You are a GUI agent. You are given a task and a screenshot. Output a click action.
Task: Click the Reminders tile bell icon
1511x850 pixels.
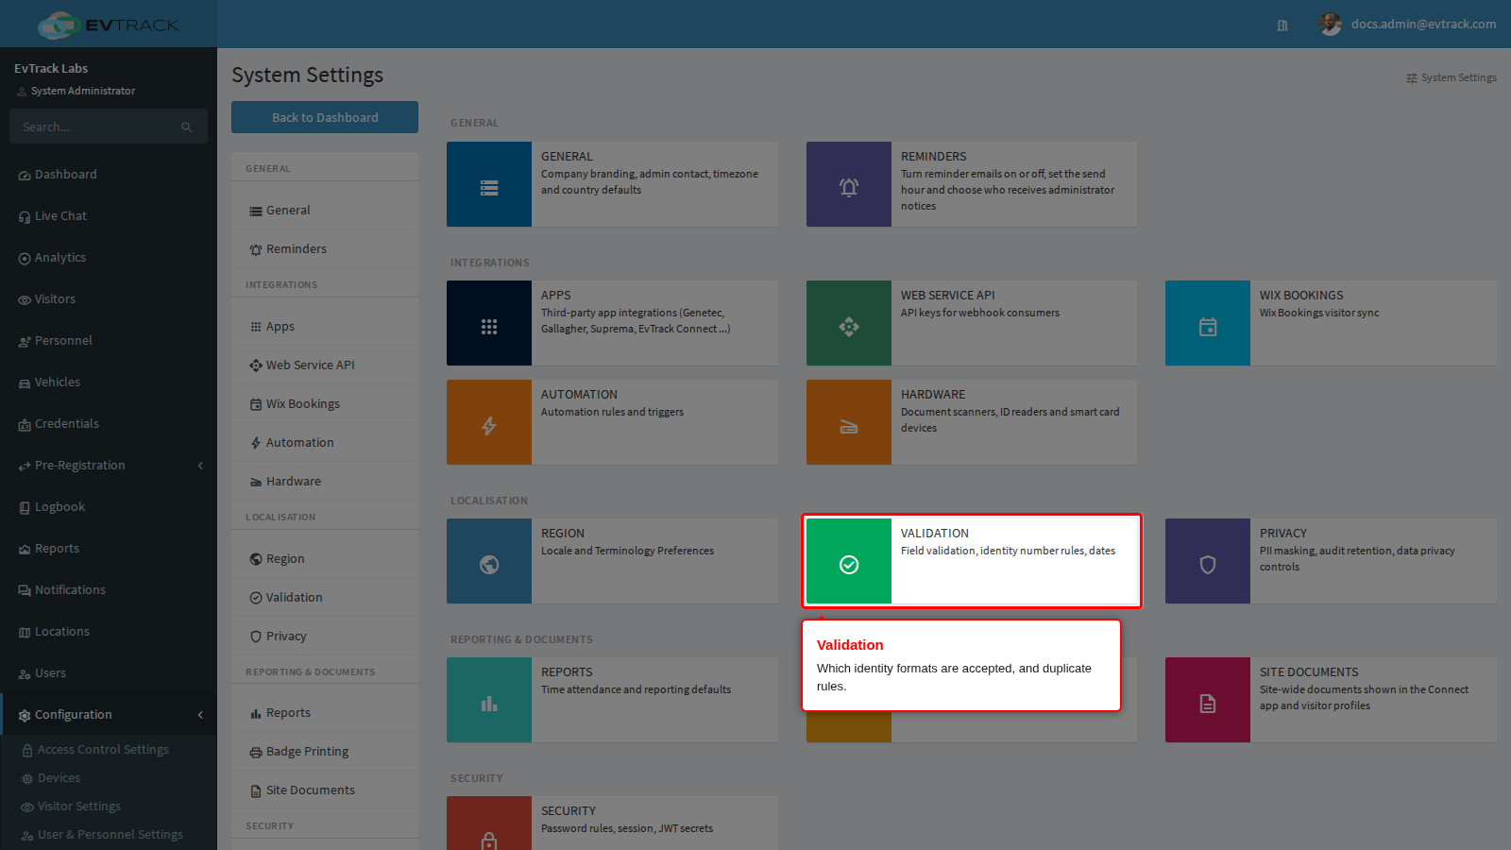pyautogui.click(x=849, y=184)
